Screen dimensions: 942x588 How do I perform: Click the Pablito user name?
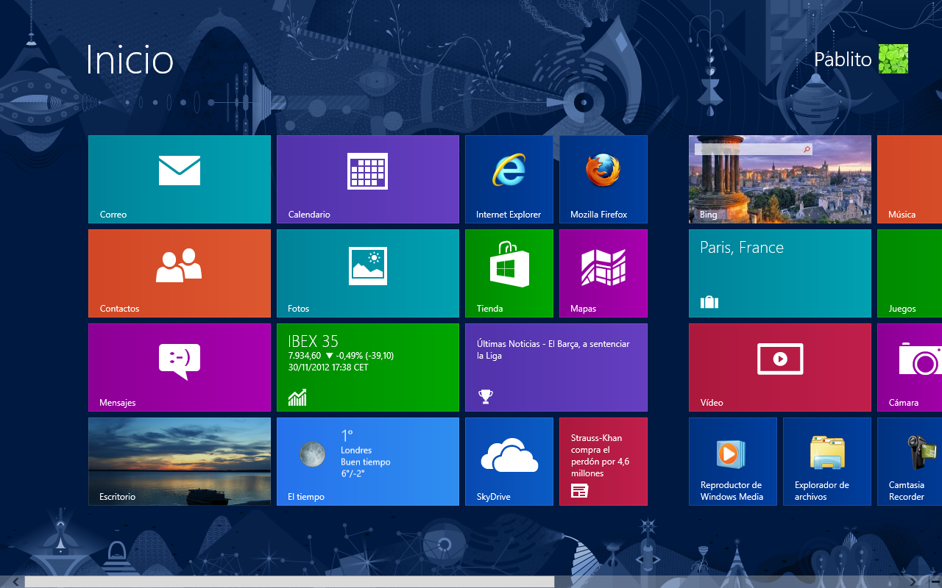point(843,59)
